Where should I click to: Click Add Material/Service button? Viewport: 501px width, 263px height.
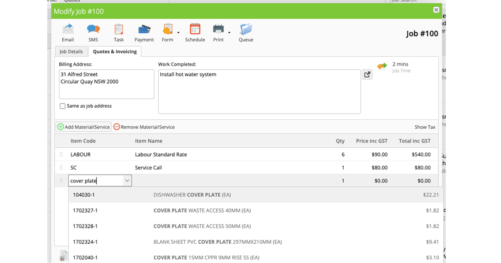(83, 127)
